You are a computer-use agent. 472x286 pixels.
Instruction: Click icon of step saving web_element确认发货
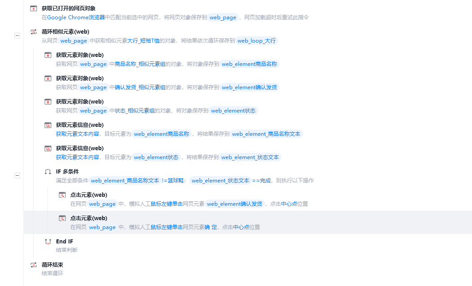click(x=48, y=78)
